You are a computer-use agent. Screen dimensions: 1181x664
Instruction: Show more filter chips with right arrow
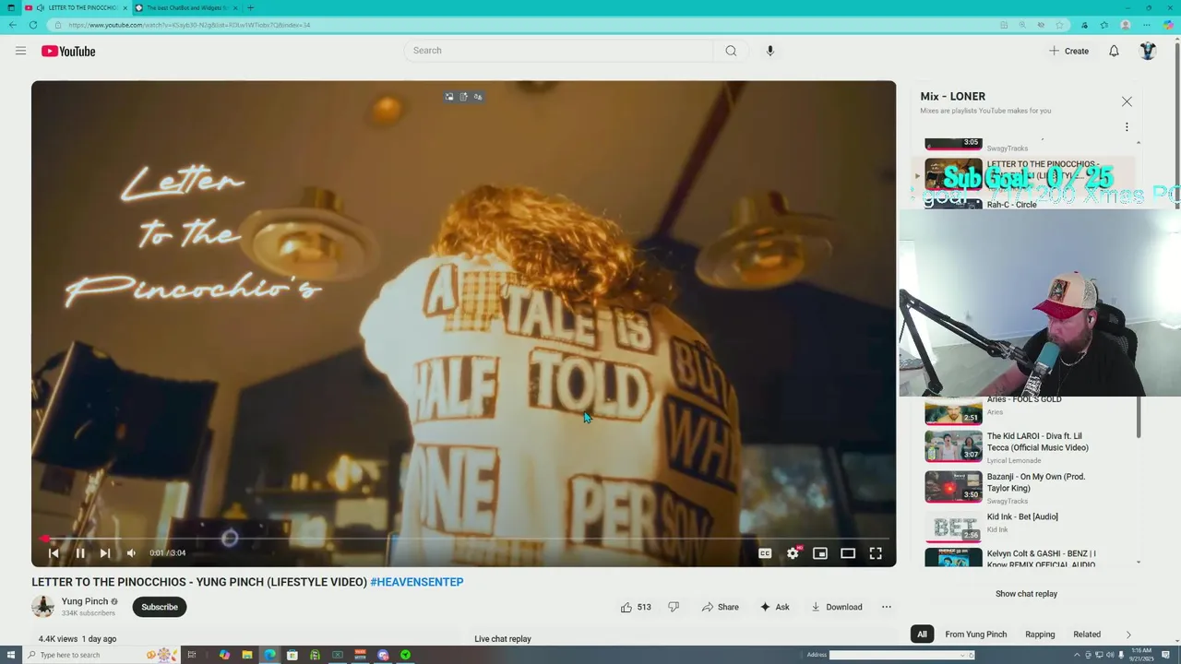[1127, 634]
